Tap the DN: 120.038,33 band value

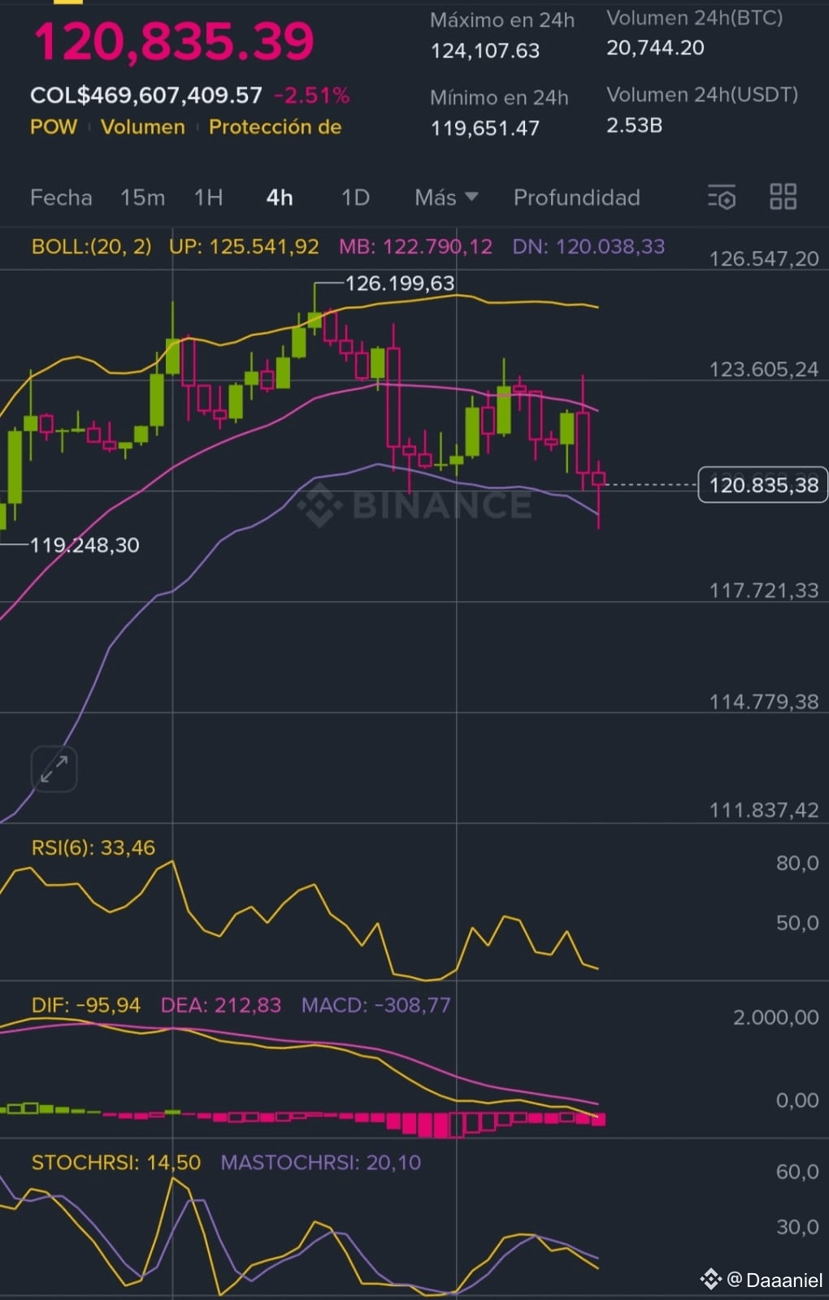pyautogui.click(x=588, y=246)
